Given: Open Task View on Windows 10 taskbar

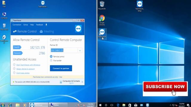Looking at the screenshot, I should [x=112, y=105].
